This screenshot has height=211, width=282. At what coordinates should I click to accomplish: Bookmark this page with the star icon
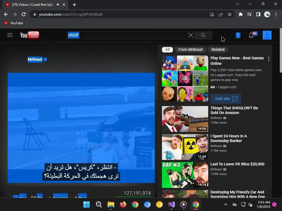coord(229,14)
